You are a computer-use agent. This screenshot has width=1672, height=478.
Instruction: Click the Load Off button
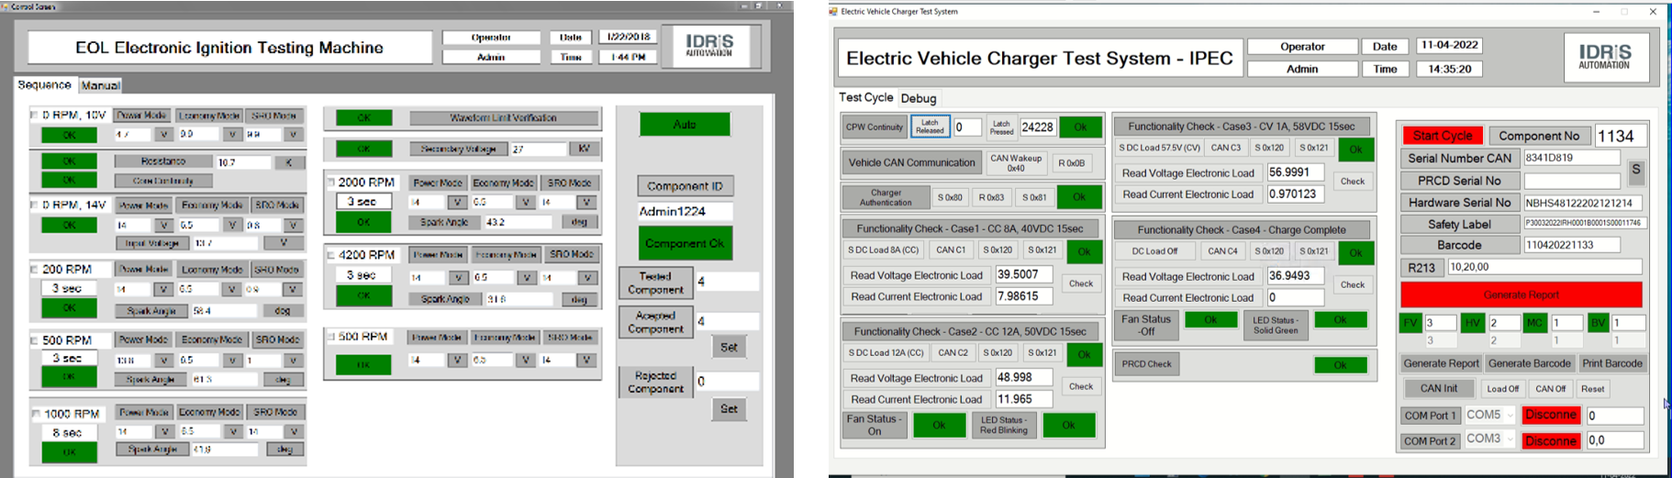pyautogui.click(x=1502, y=389)
